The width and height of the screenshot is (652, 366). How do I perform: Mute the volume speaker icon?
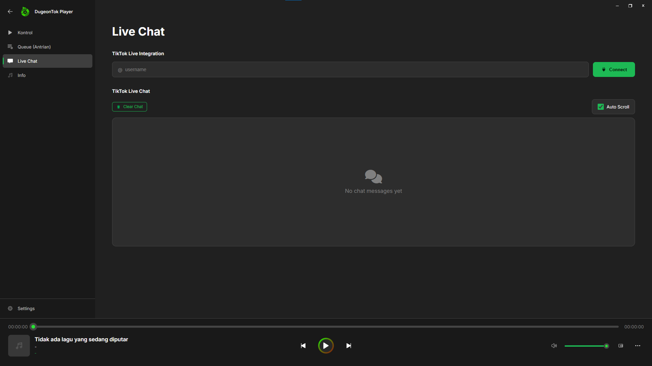[554, 346]
